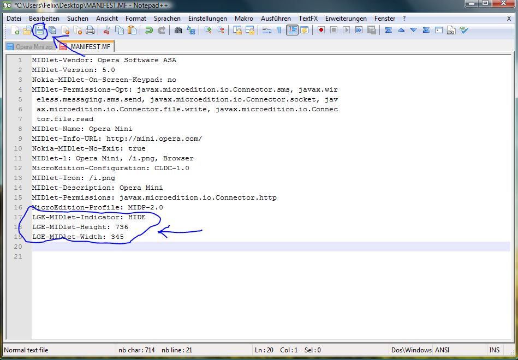This screenshot has width=518, height=360.
Task: Click the 'LGE-MIDlet-Indicator: HIDE' line
Action: [x=89, y=217]
